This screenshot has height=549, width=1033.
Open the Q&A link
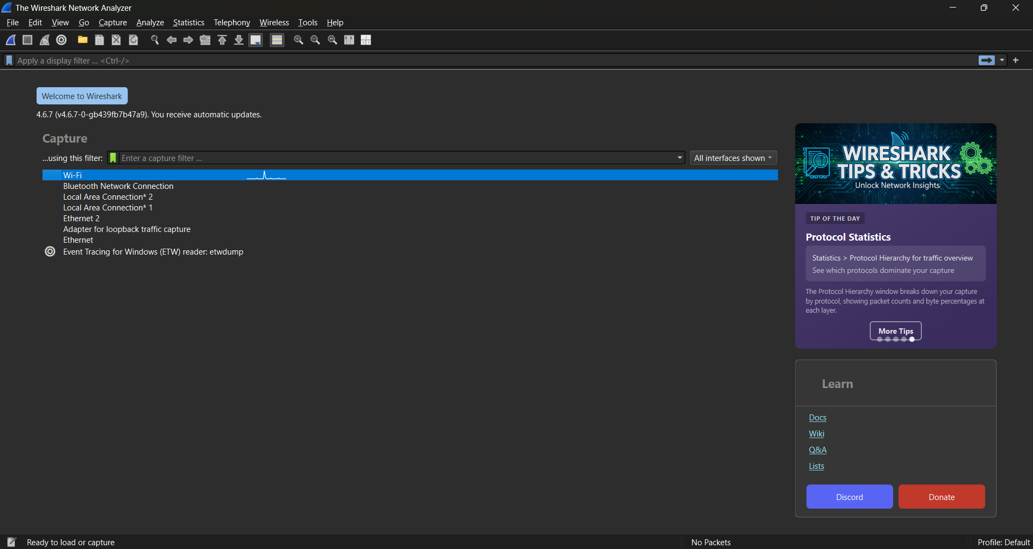(x=818, y=450)
